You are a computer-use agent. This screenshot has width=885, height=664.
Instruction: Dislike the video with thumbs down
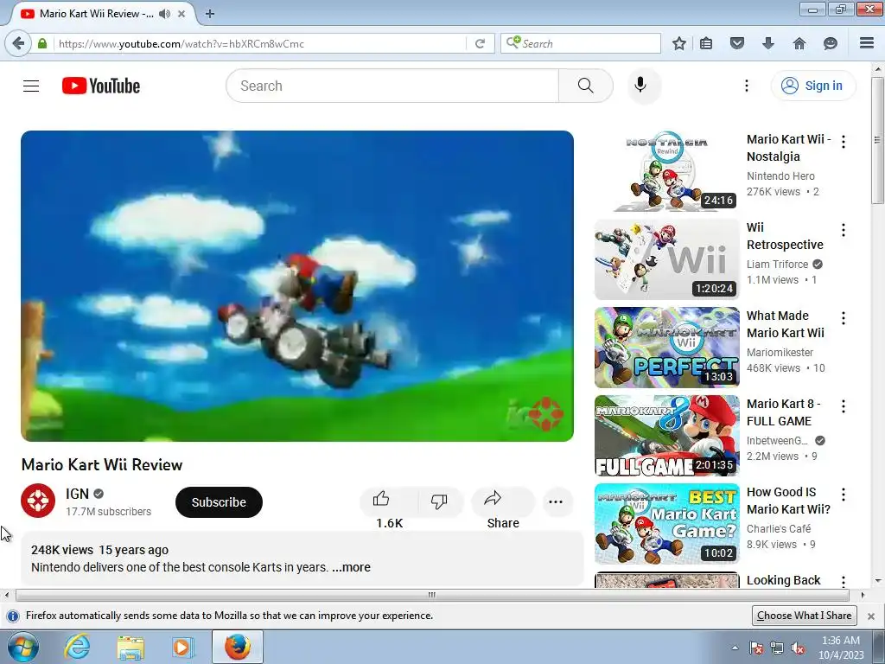[439, 502]
